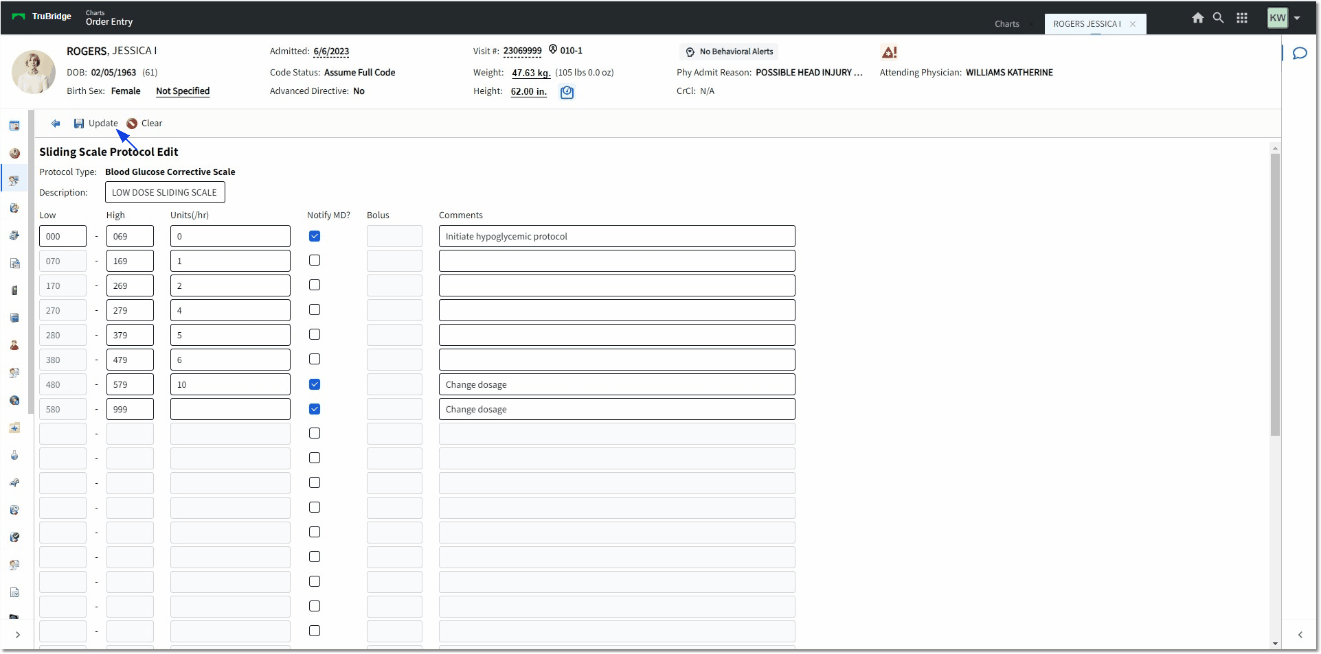
Task: Click the scrollbar up arrow
Action: click(x=1275, y=148)
